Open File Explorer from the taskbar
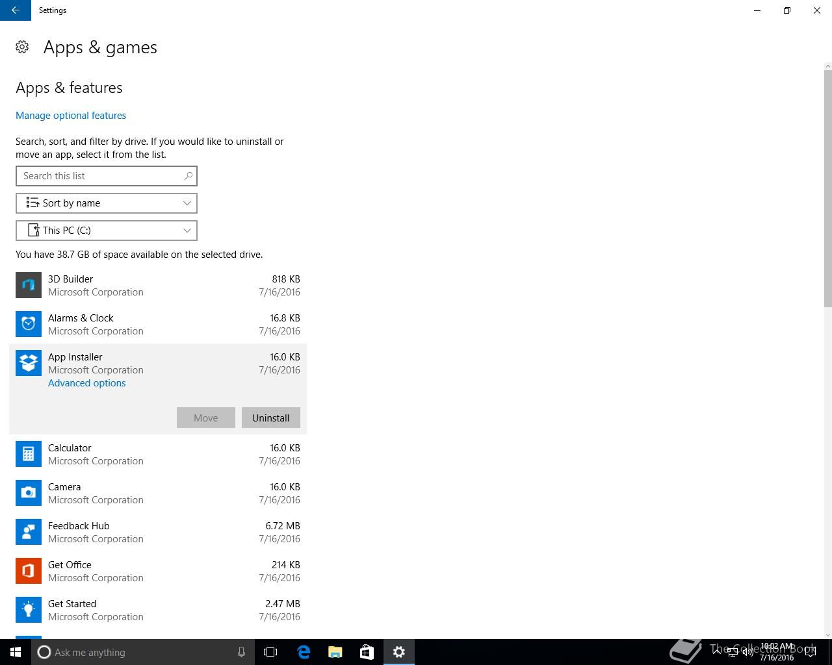The image size is (832, 665). (335, 652)
